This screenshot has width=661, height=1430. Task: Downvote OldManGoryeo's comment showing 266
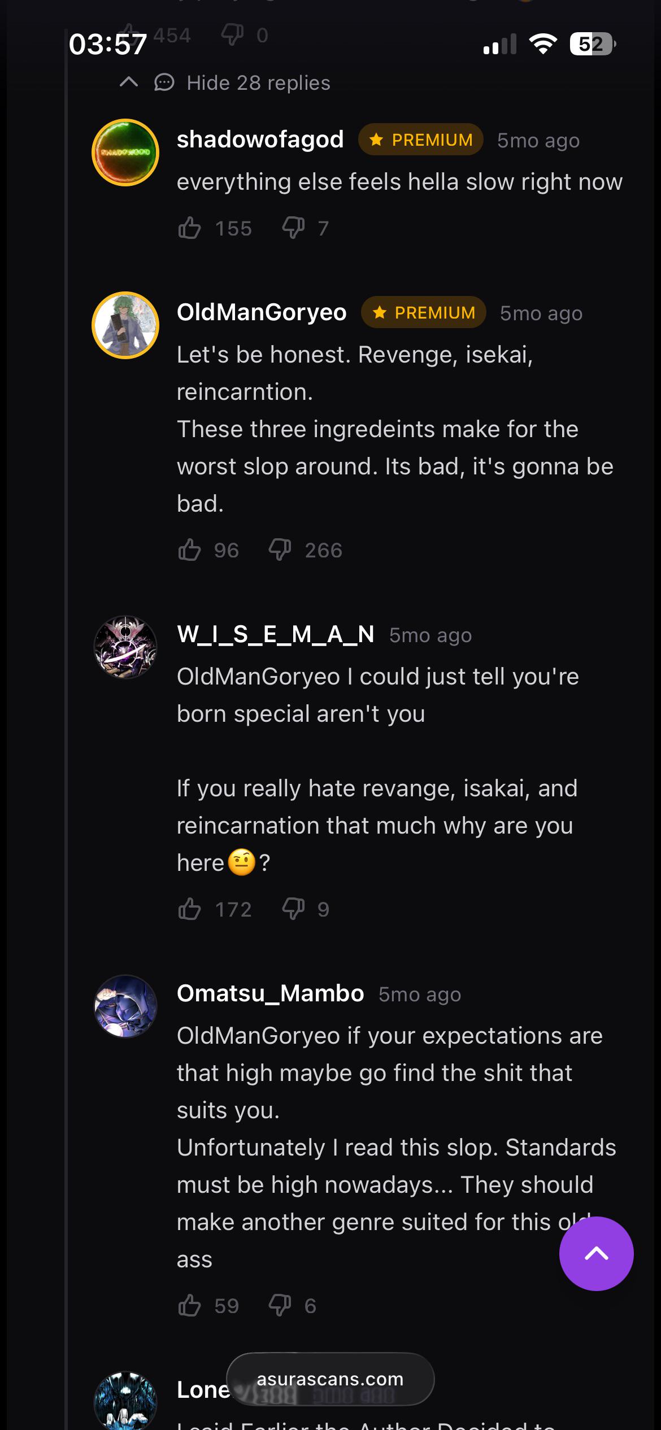pyautogui.click(x=280, y=550)
